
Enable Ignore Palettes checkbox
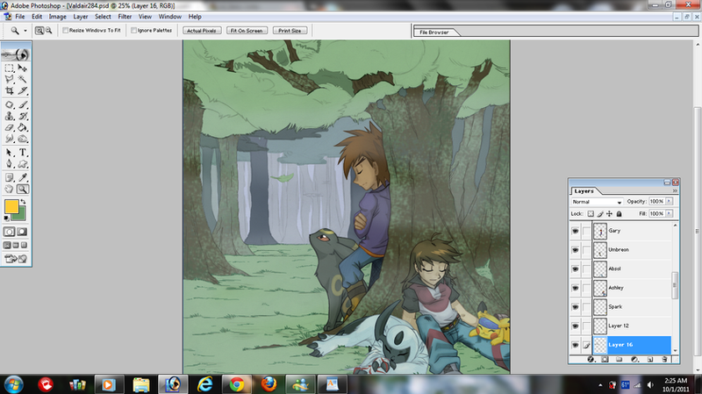tap(134, 31)
